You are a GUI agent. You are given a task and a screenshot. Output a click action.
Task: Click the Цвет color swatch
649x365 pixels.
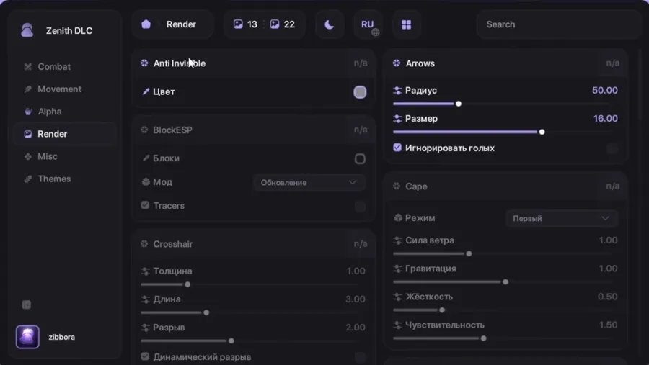360,92
